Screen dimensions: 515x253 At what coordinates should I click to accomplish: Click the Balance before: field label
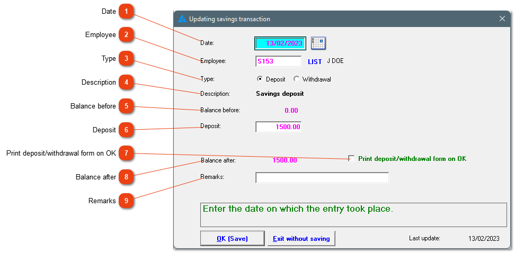(x=220, y=110)
